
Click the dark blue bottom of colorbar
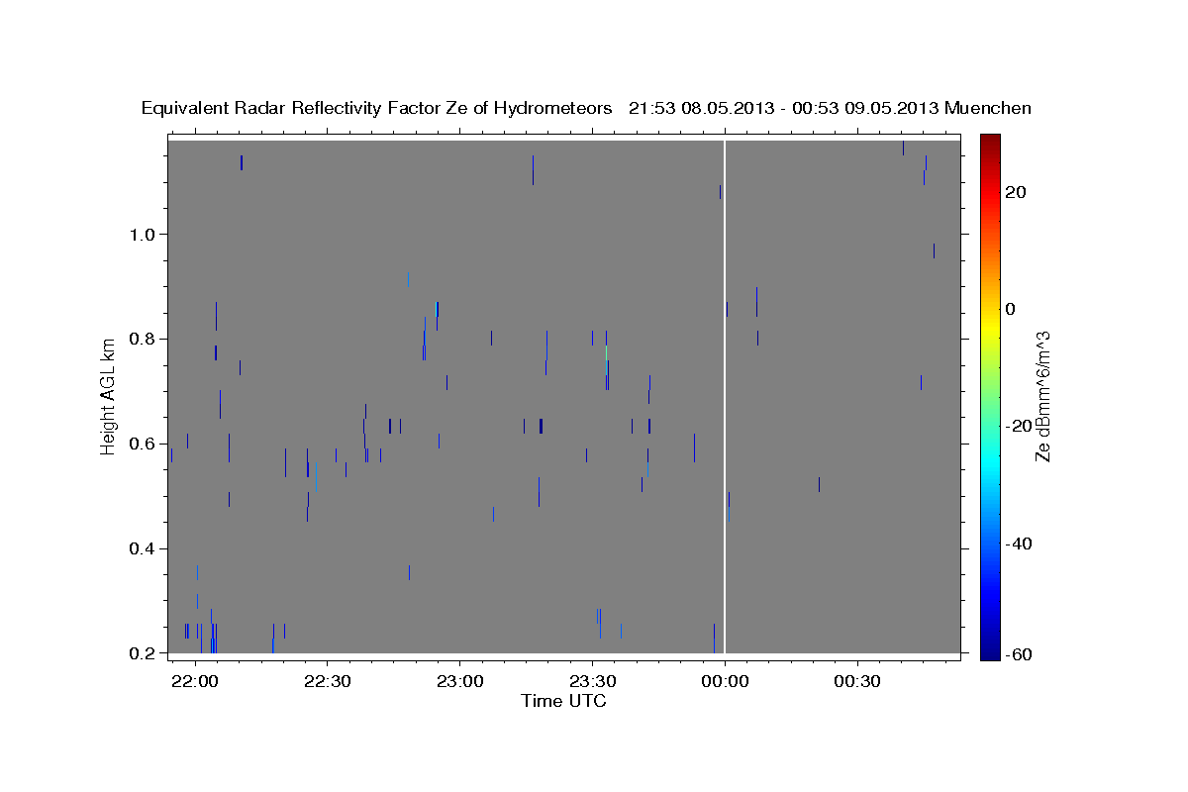990,650
